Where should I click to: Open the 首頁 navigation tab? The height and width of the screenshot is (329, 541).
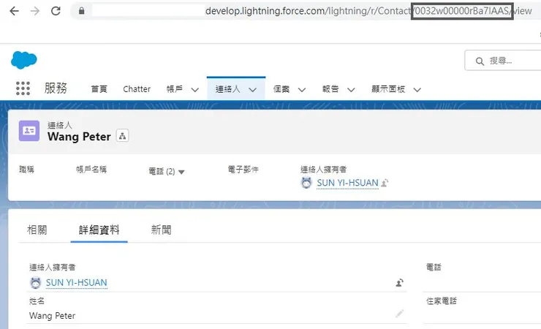click(99, 89)
